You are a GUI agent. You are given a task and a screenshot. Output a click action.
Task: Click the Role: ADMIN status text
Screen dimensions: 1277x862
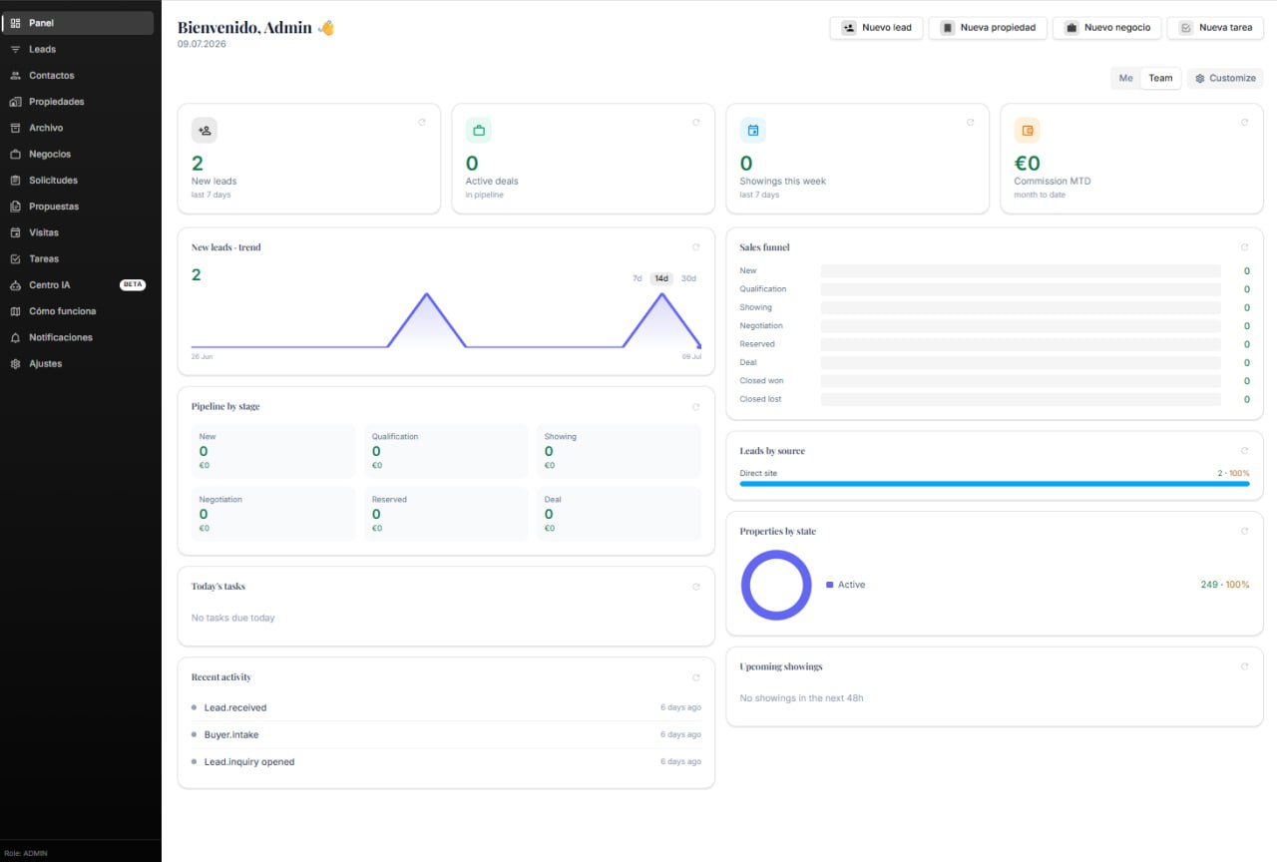[26, 853]
